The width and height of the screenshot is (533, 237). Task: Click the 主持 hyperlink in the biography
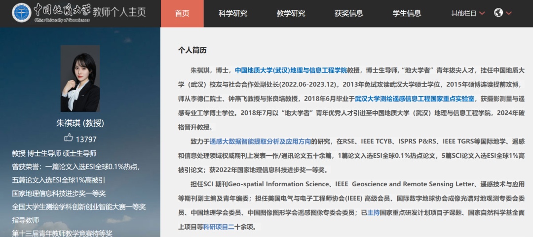[374, 213]
